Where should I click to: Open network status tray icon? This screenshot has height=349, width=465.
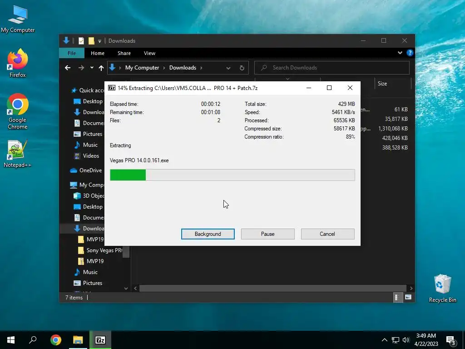click(x=396, y=340)
